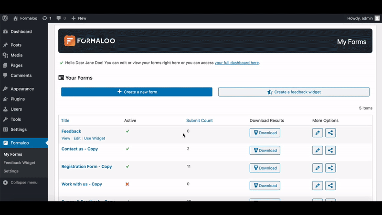Select the Formaloo sidebar menu item
The width and height of the screenshot is (382, 215).
pyautogui.click(x=24, y=143)
